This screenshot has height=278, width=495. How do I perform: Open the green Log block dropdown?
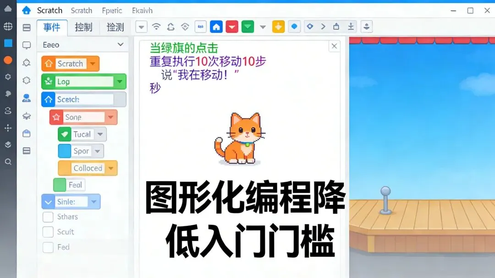pos(120,82)
